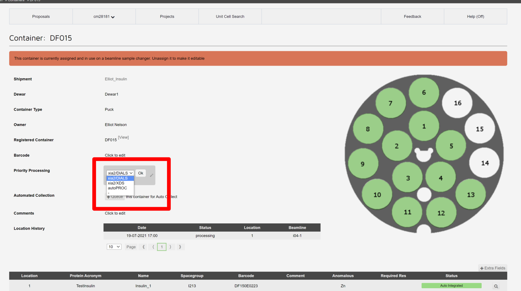Click the next page single chevron icon
521x291 pixels.
point(170,247)
